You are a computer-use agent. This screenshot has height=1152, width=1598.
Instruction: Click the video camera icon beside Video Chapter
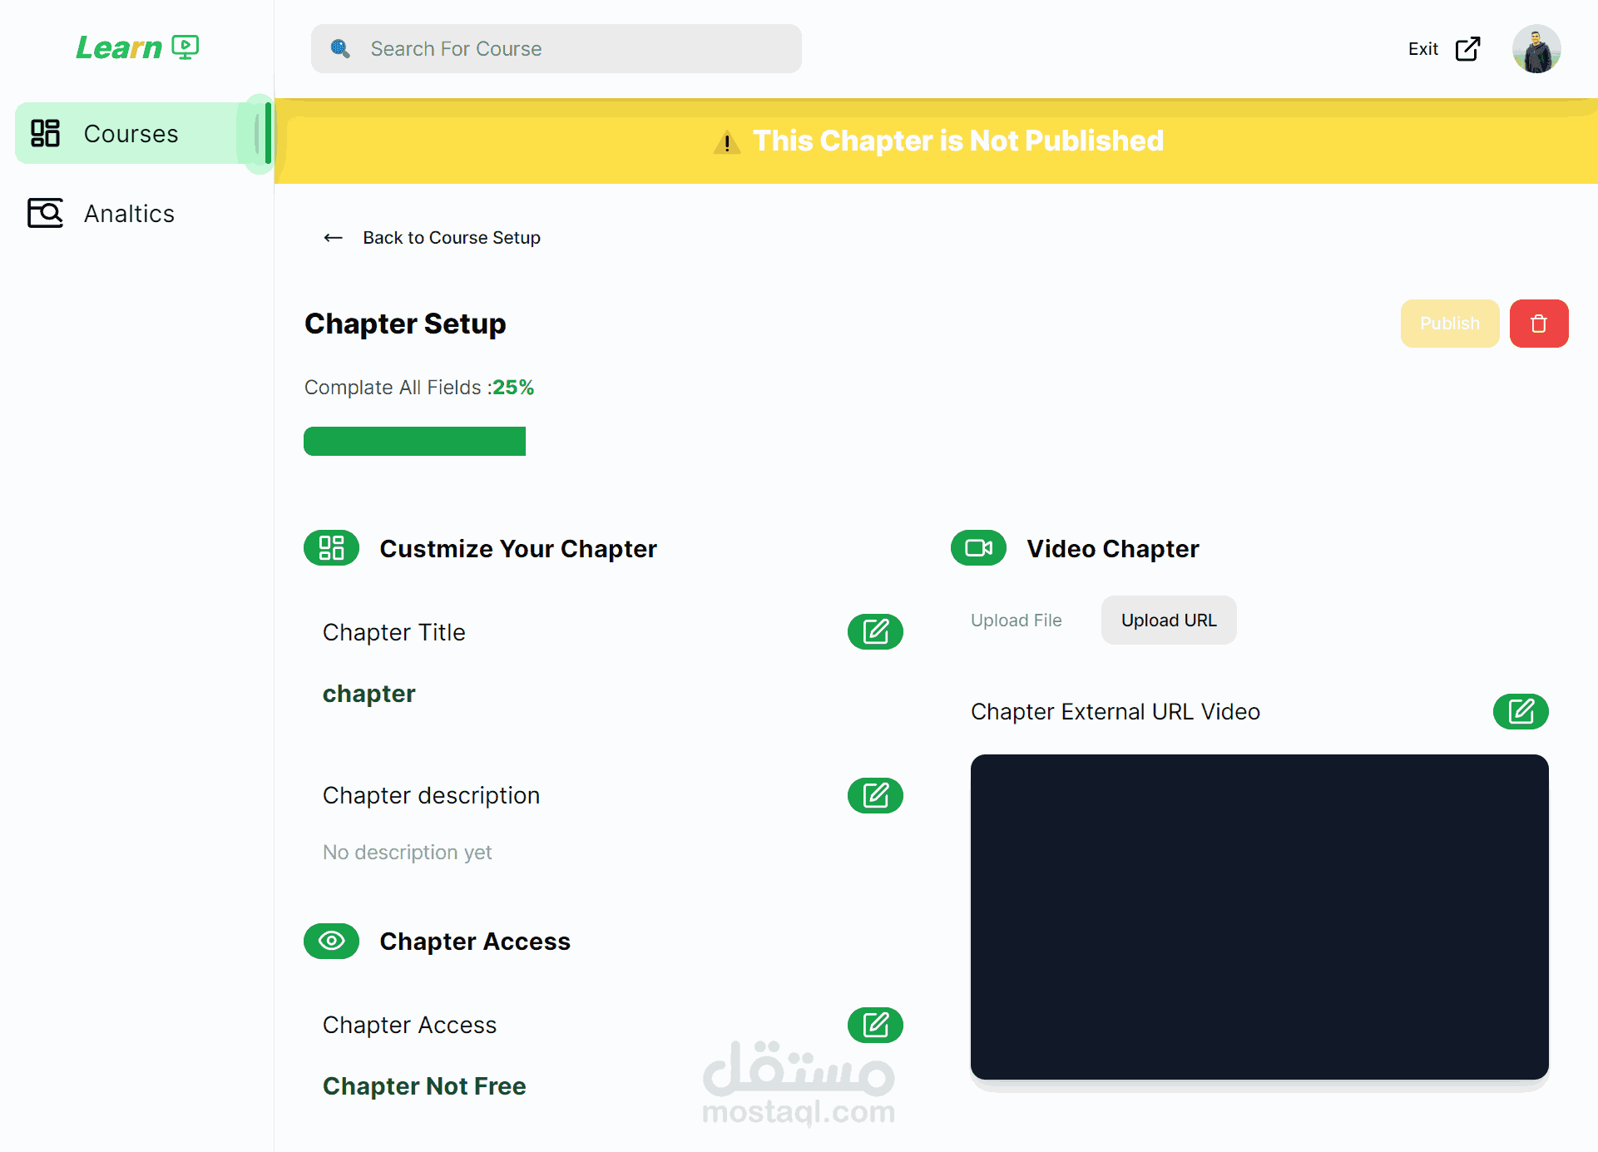pos(978,548)
